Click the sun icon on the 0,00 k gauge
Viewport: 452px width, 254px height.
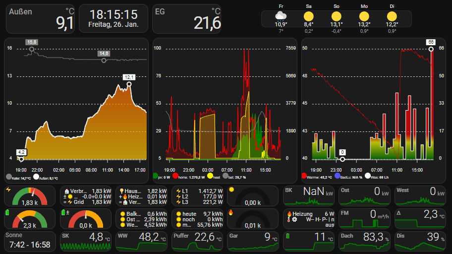pyautogui.click(x=231, y=190)
